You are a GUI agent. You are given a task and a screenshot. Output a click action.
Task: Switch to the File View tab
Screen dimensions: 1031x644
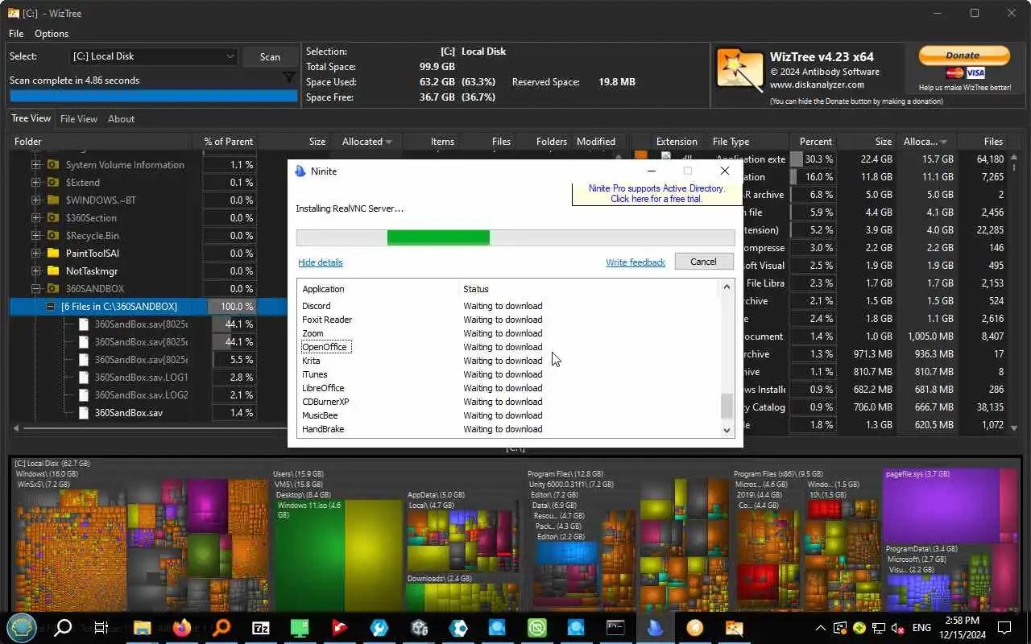79,119
